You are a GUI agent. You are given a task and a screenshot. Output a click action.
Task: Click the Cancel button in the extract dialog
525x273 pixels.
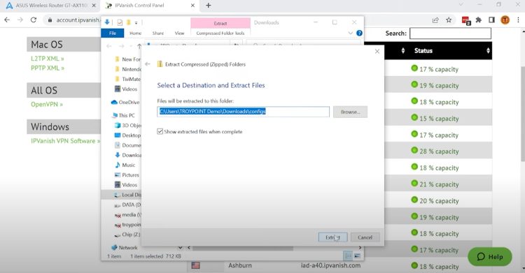click(x=365, y=237)
